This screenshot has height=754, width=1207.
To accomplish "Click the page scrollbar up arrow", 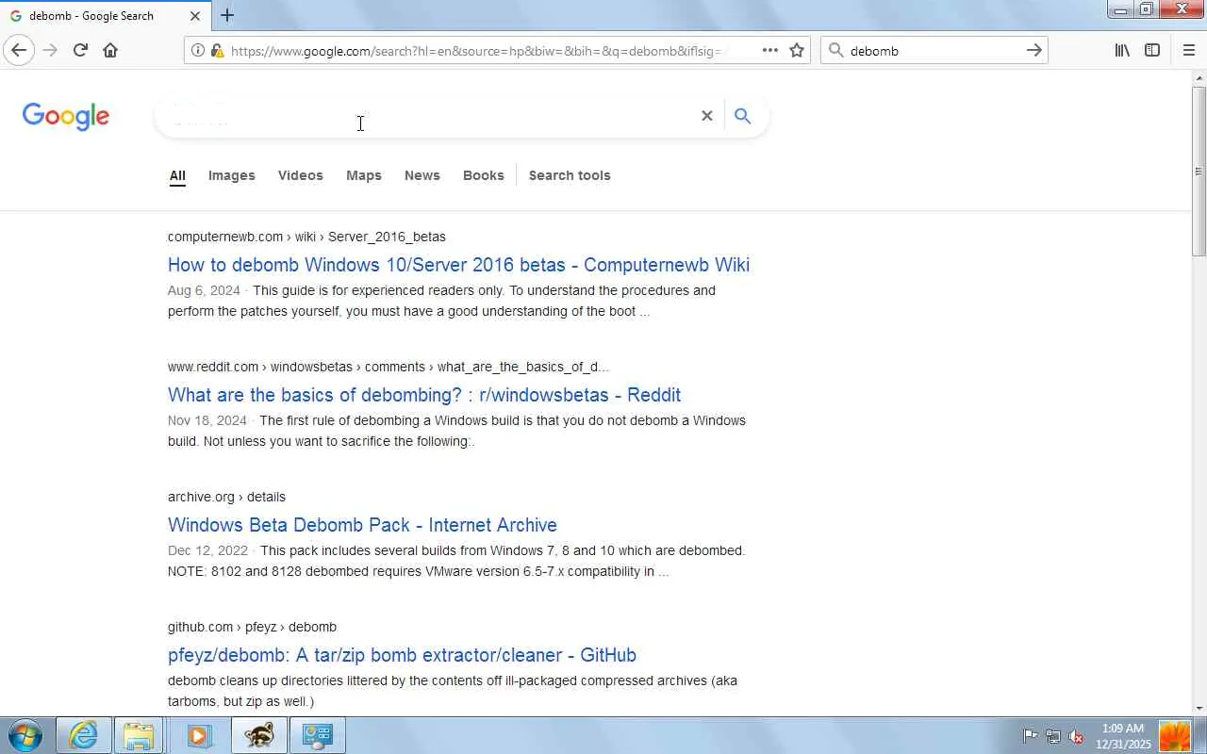I will click(x=1199, y=78).
